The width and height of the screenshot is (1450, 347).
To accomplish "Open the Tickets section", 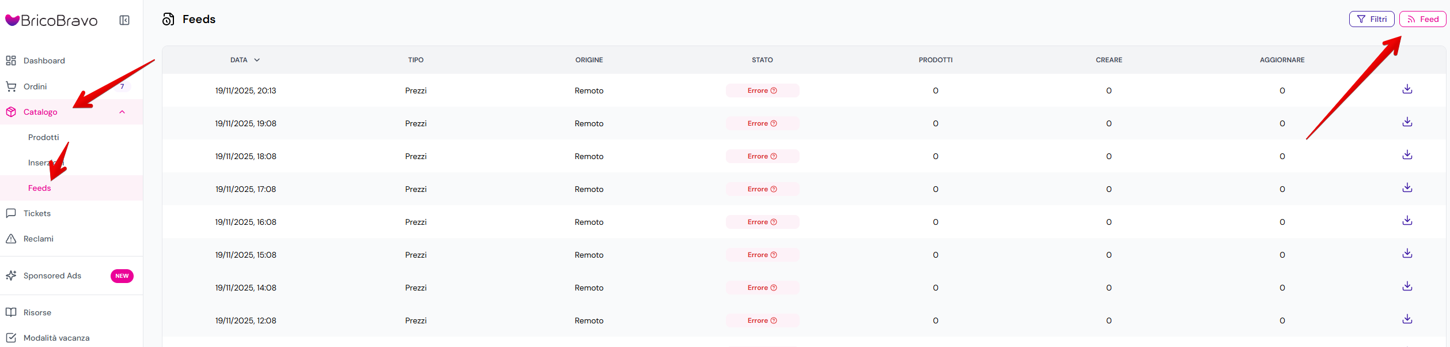I will pos(37,213).
